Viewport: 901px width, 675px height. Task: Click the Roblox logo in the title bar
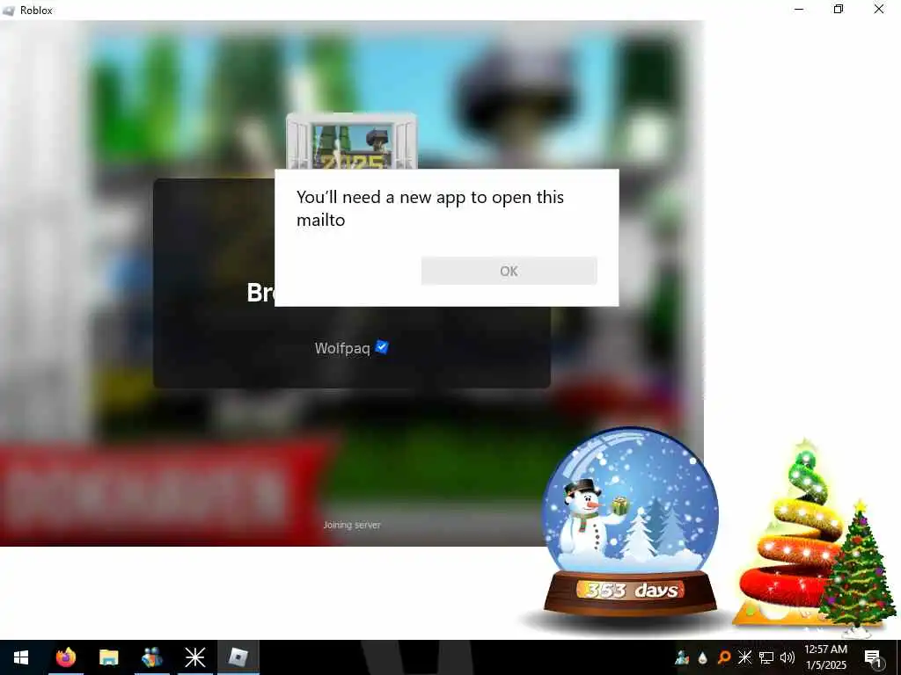click(9, 11)
